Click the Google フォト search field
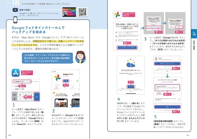The image size is (197, 139). [x=22, y=81]
